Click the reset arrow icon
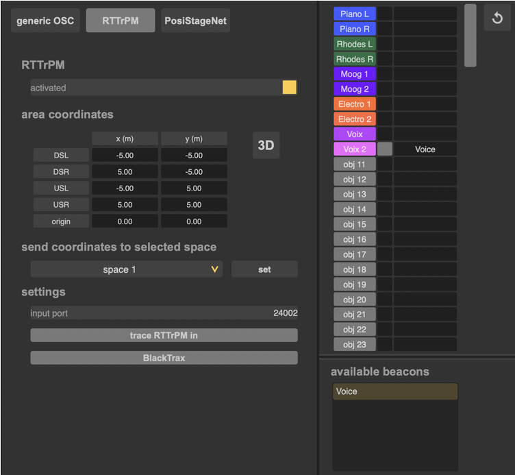The width and height of the screenshot is (515, 475). 497,18
